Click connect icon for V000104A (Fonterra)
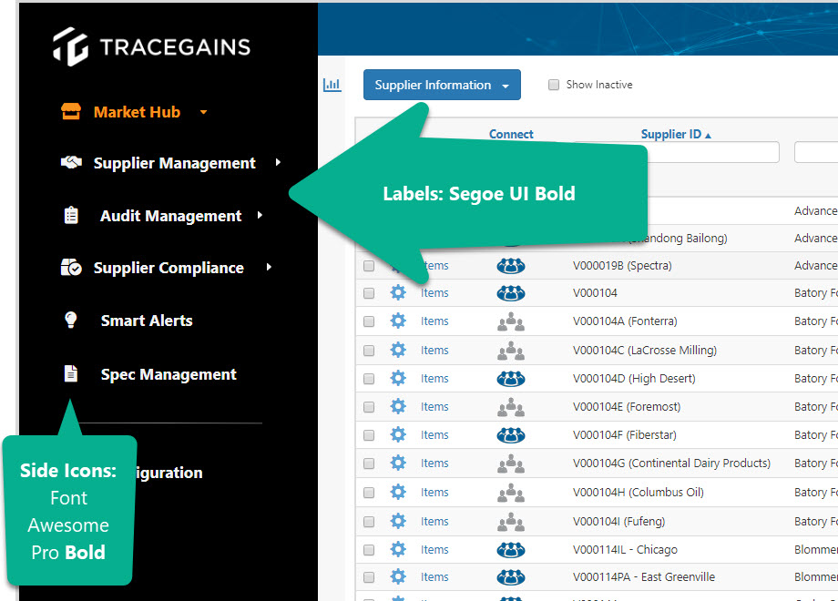Viewport: 838px width, 601px height. click(x=511, y=321)
